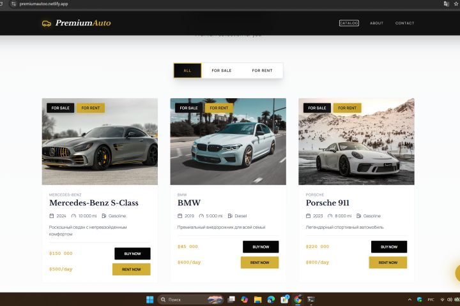Click the Copilot icon in the taskbar

[x=244, y=299]
